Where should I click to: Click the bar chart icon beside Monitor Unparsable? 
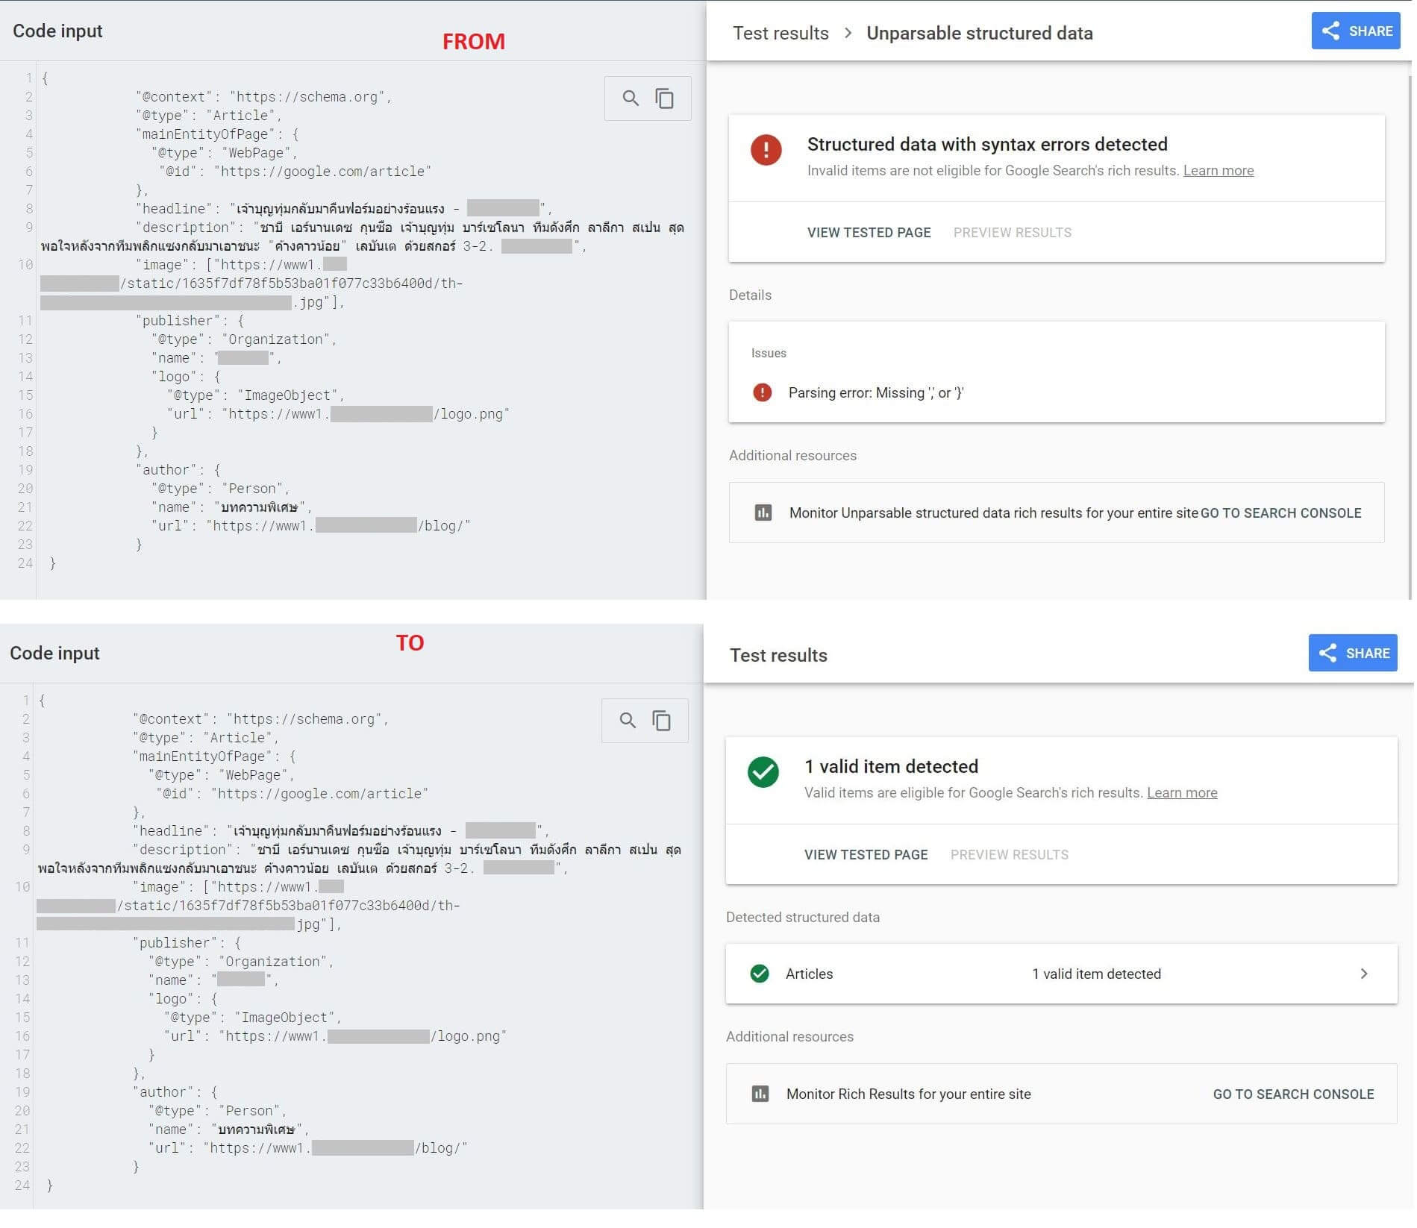pos(763,513)
